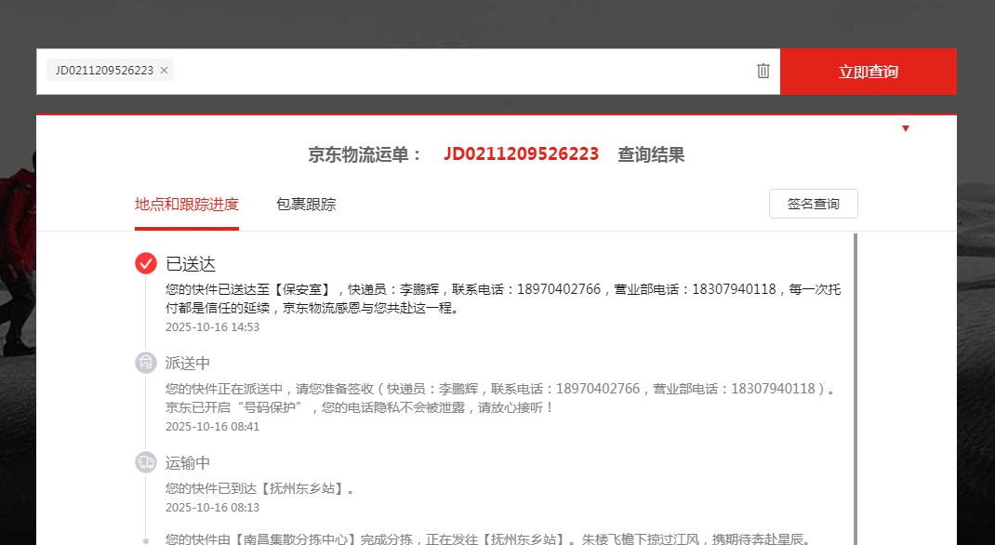Click the 运输中 status heading

click(x=188, y=463)
